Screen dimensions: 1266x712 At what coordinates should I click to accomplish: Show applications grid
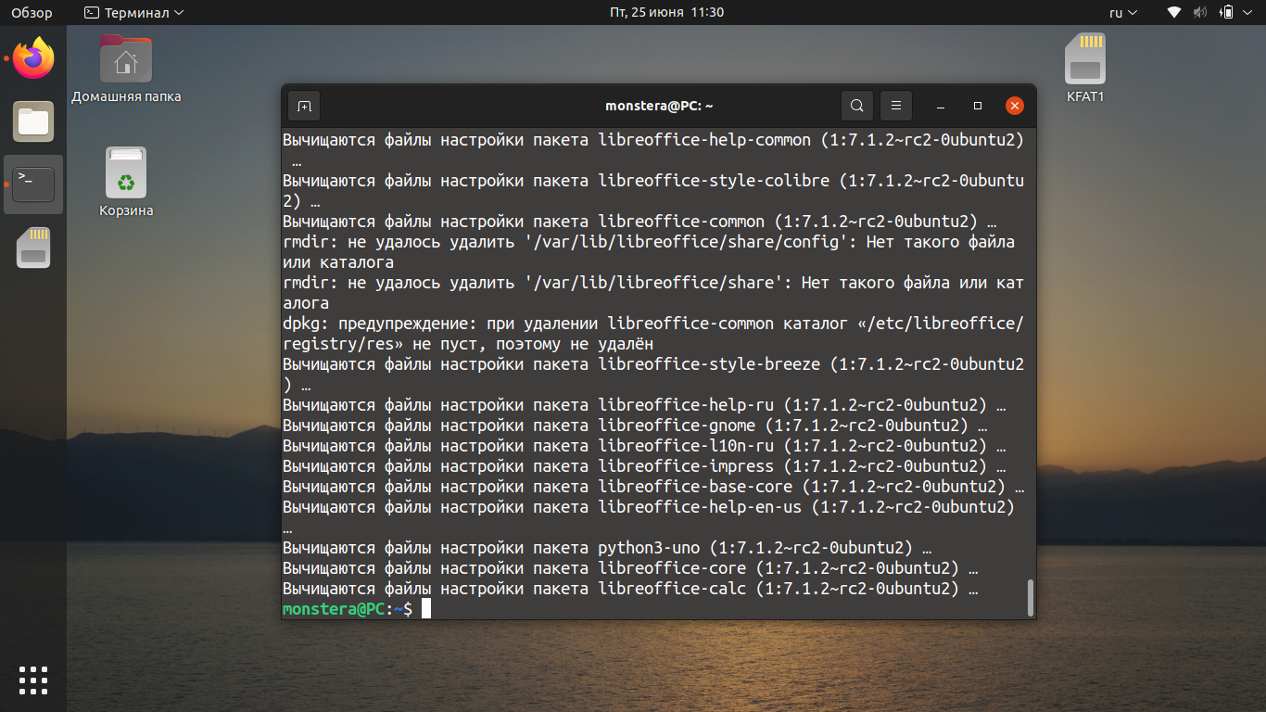tap(33, 680)
